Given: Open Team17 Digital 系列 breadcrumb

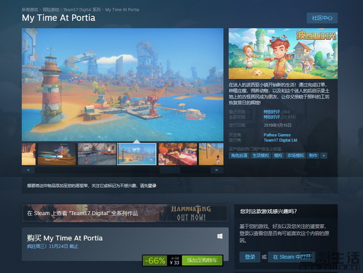Looking at the screenshot, I should point(82,10).
